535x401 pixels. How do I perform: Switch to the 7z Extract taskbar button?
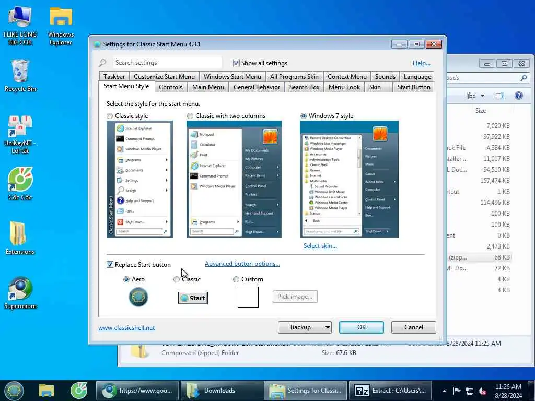click(x=390, y=391)
